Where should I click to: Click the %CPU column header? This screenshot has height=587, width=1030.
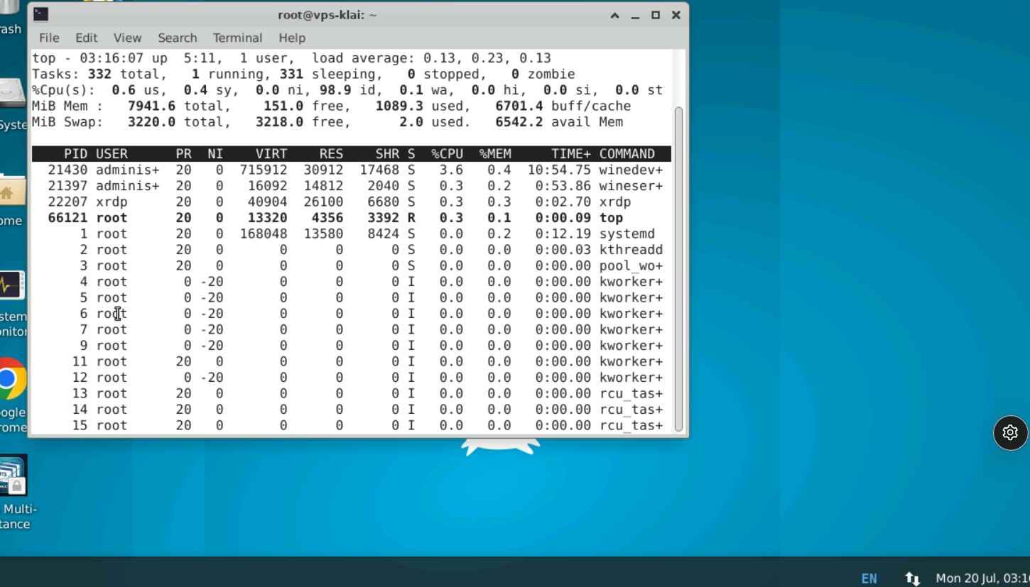447,154
